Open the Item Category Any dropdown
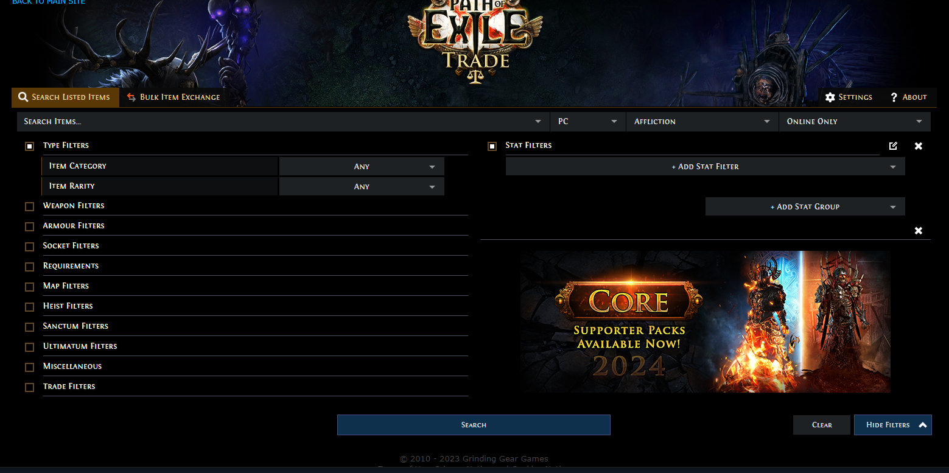 coord(362,166)
